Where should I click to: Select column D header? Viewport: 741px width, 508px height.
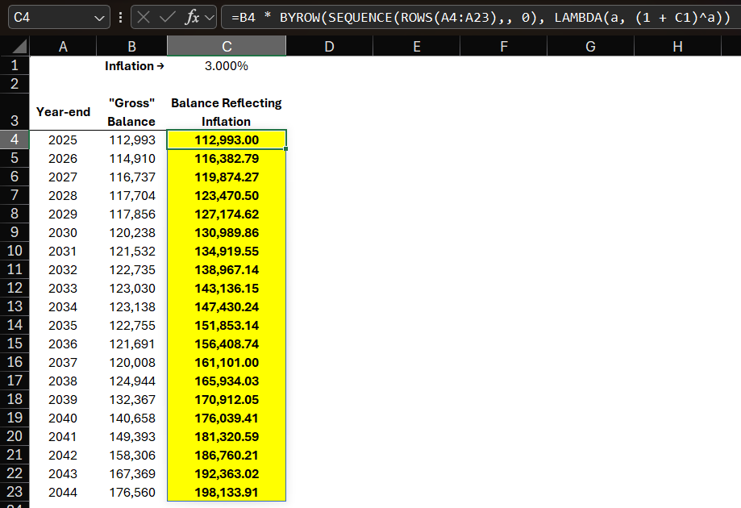coord(330,46)
